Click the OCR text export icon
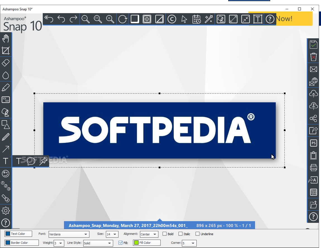 (313, 180)
